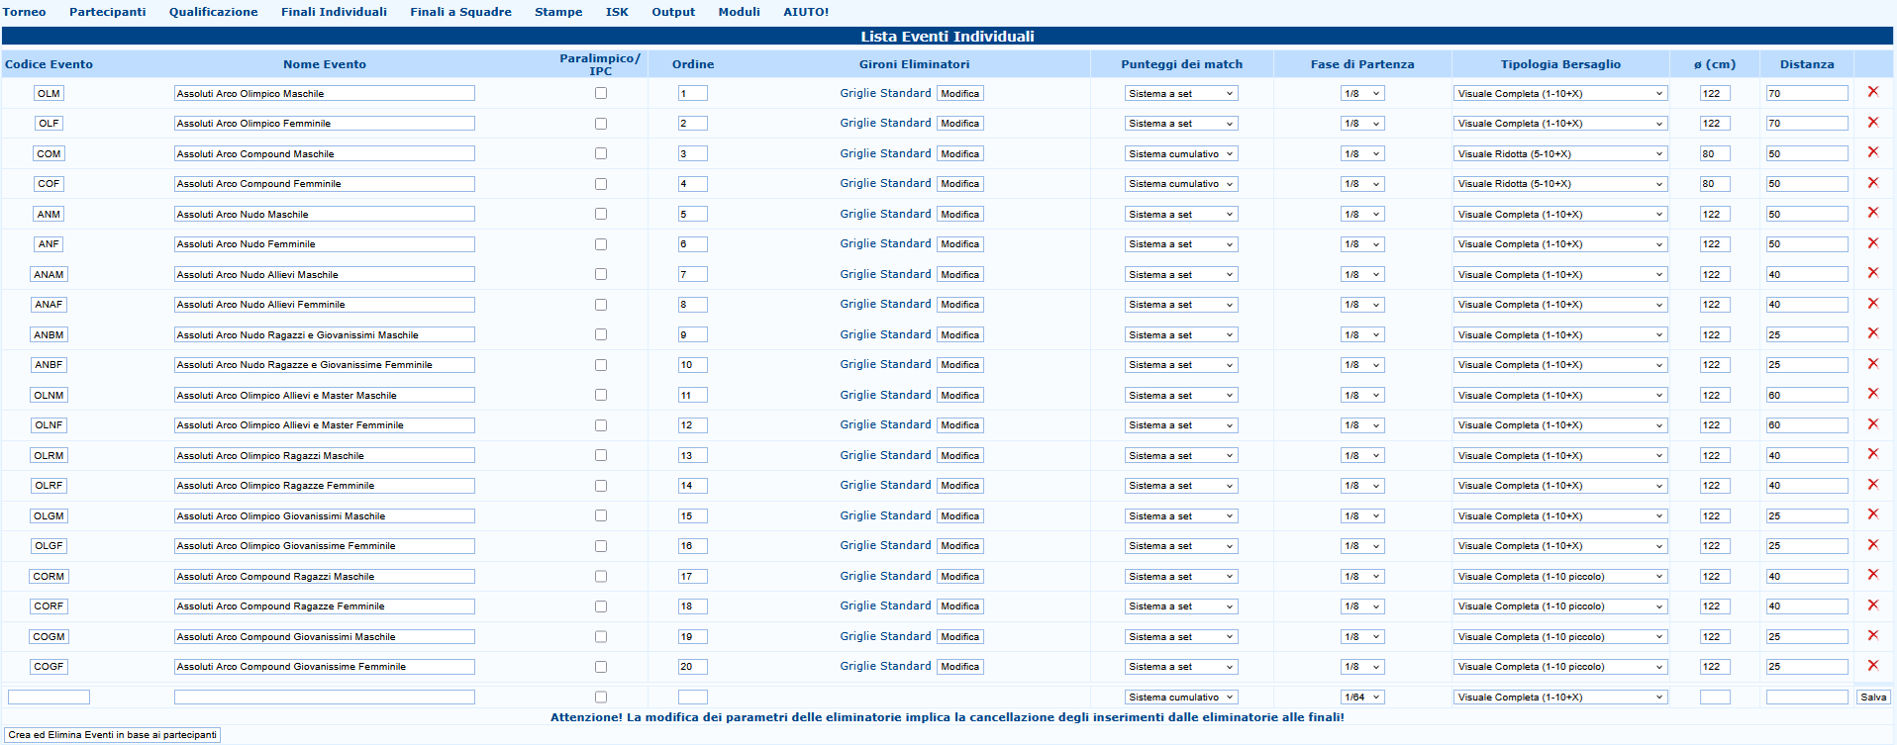Delete the OLNF event row

(1872, 424)
